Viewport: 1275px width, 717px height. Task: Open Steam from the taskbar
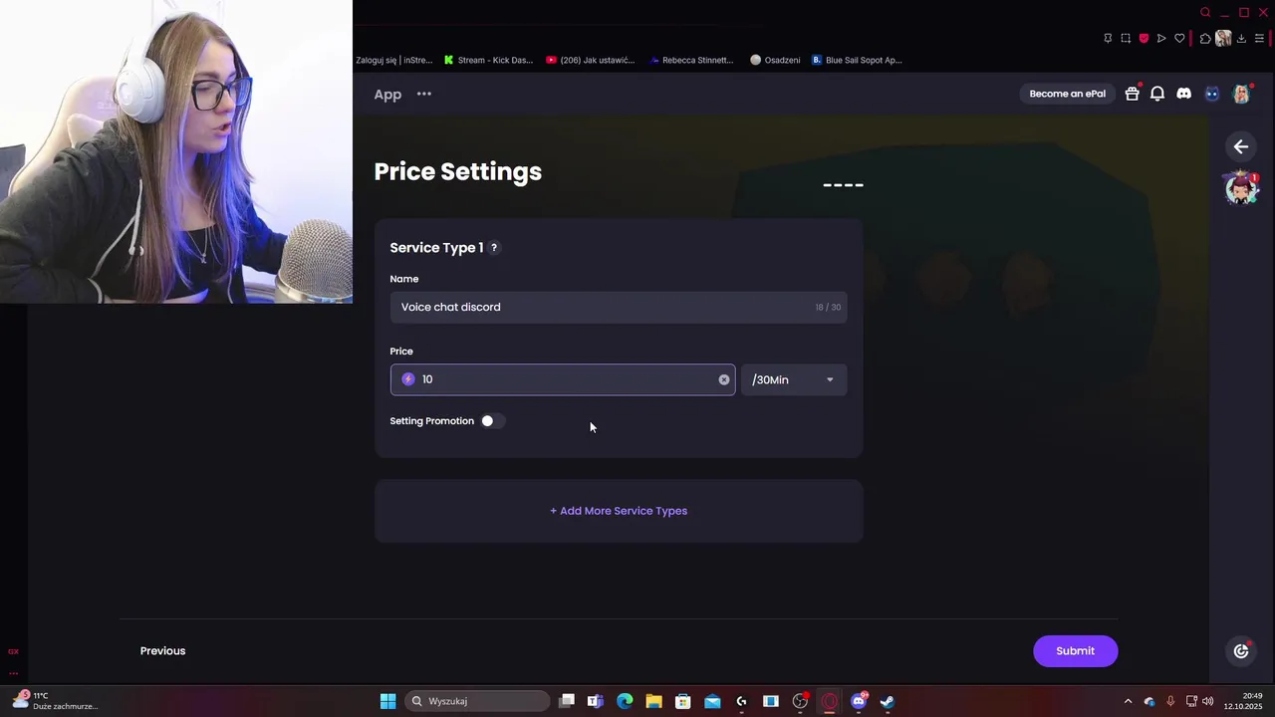point(888,701)
